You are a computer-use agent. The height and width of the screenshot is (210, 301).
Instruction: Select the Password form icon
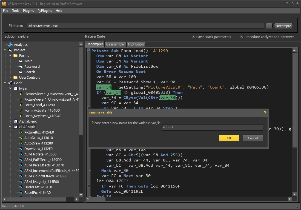click(21, 66)
